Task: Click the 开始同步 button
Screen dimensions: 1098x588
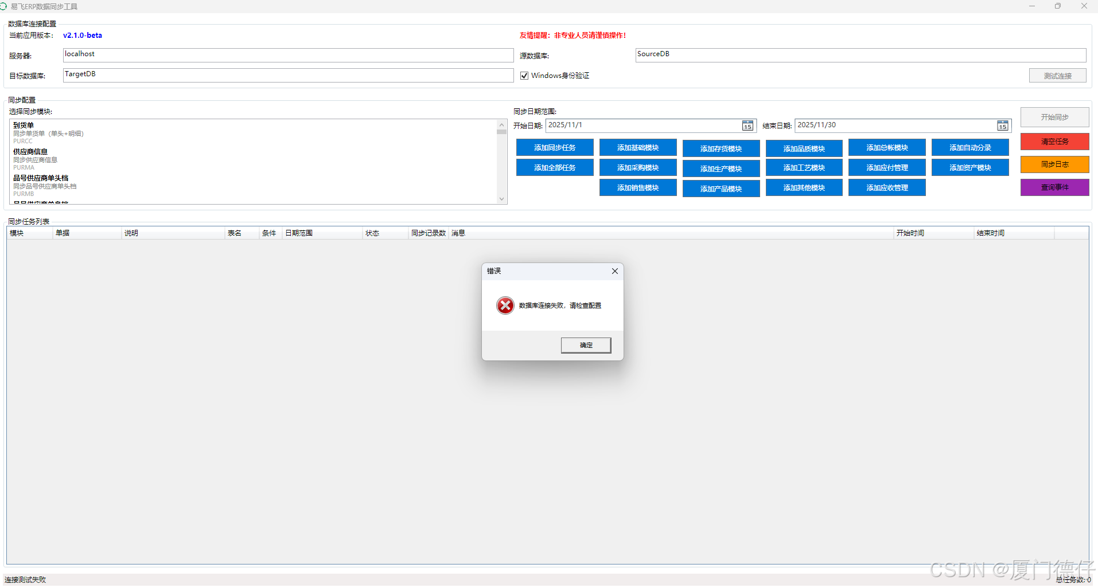Action: click(x=1054, y=117)
